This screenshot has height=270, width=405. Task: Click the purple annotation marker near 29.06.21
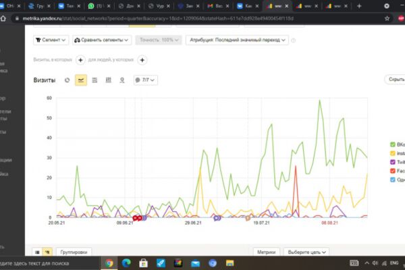click(217, 218)
